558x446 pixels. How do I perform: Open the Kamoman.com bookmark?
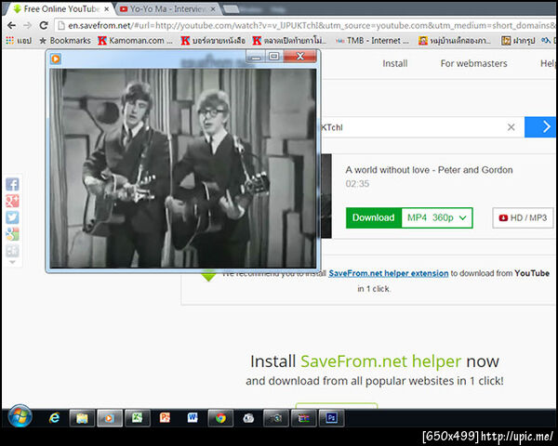135,41
